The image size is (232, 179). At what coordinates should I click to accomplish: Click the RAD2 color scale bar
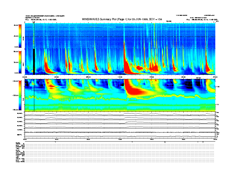pyautogui.click(x=20, y=36)
